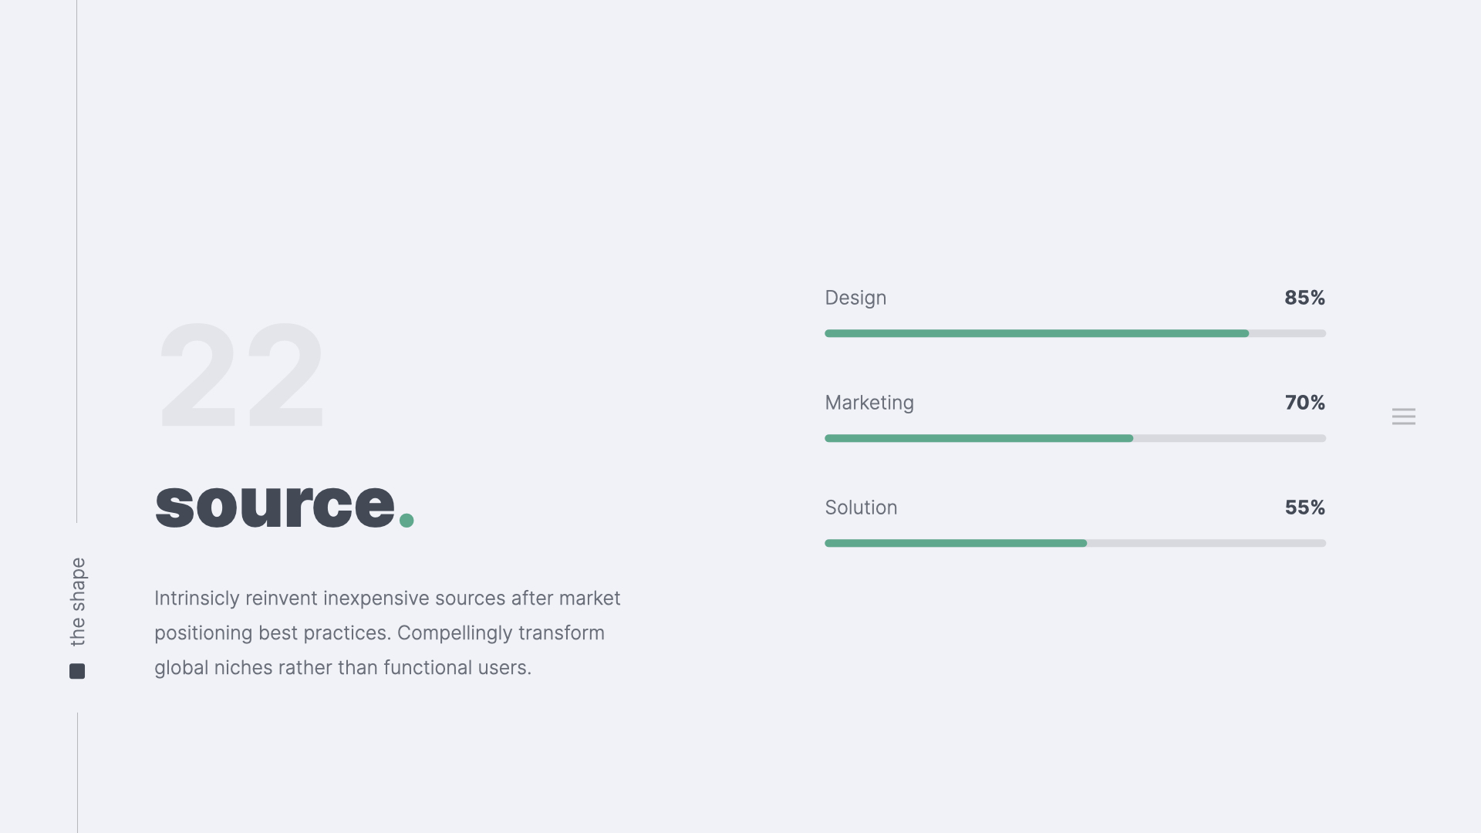
Task: Click the dark square logo icon
Action: coord(77,671)
